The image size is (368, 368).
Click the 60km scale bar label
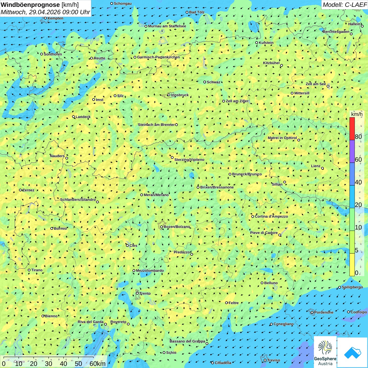coord(98,364)
